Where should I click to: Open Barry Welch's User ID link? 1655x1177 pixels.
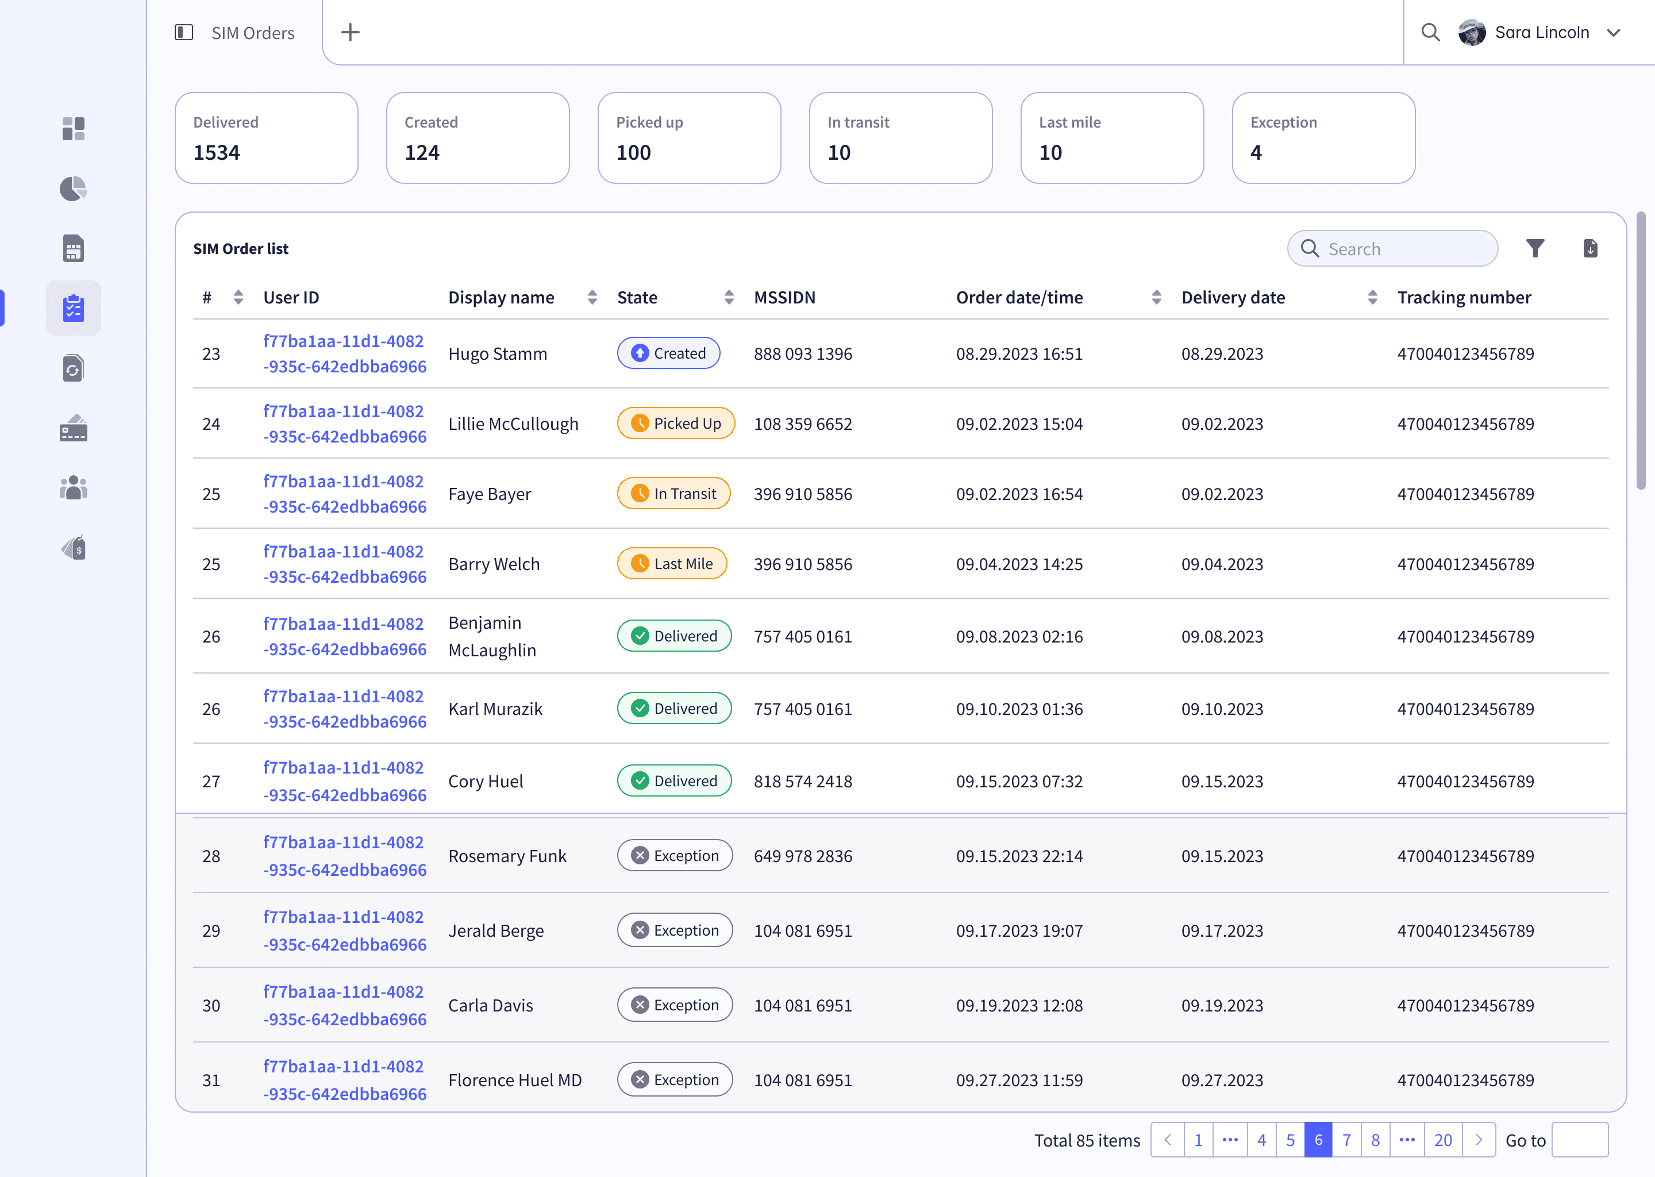345,564
